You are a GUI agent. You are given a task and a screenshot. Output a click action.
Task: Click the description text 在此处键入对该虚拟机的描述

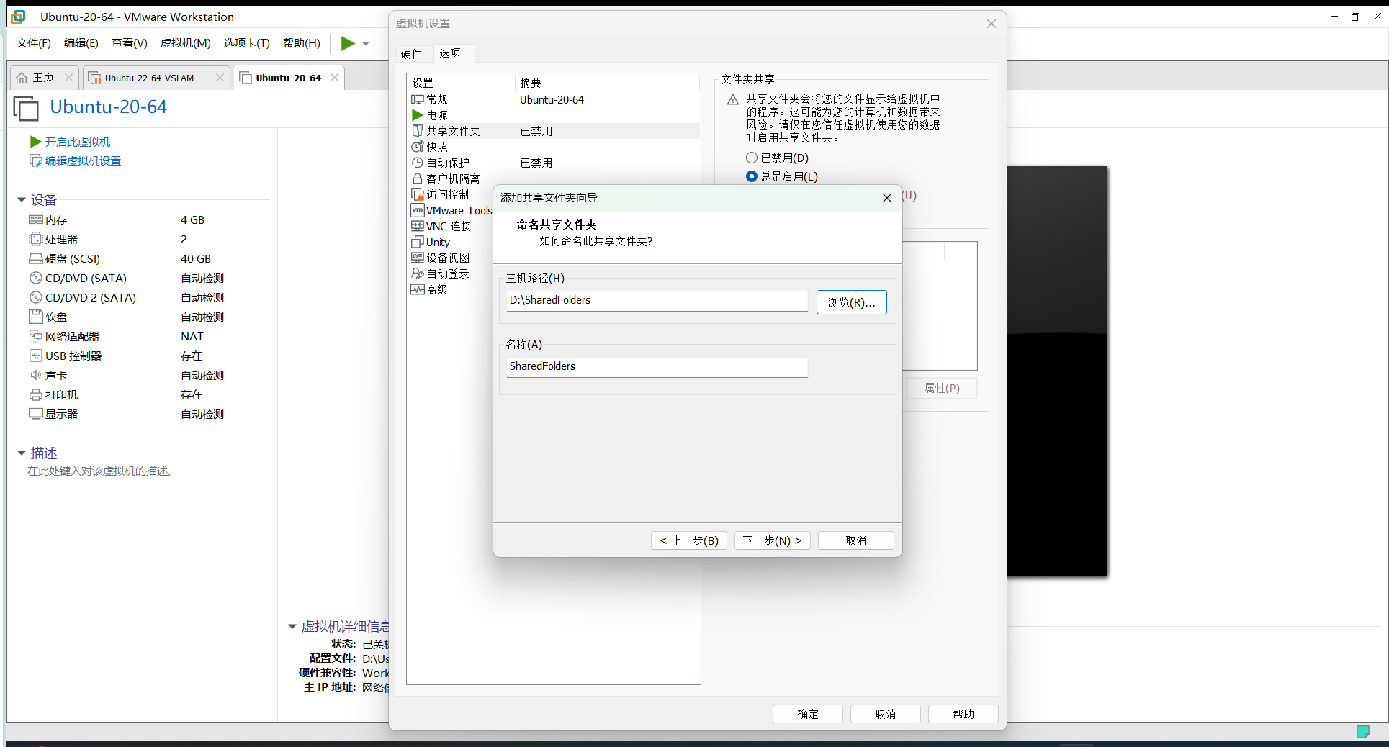click(101, 471)
